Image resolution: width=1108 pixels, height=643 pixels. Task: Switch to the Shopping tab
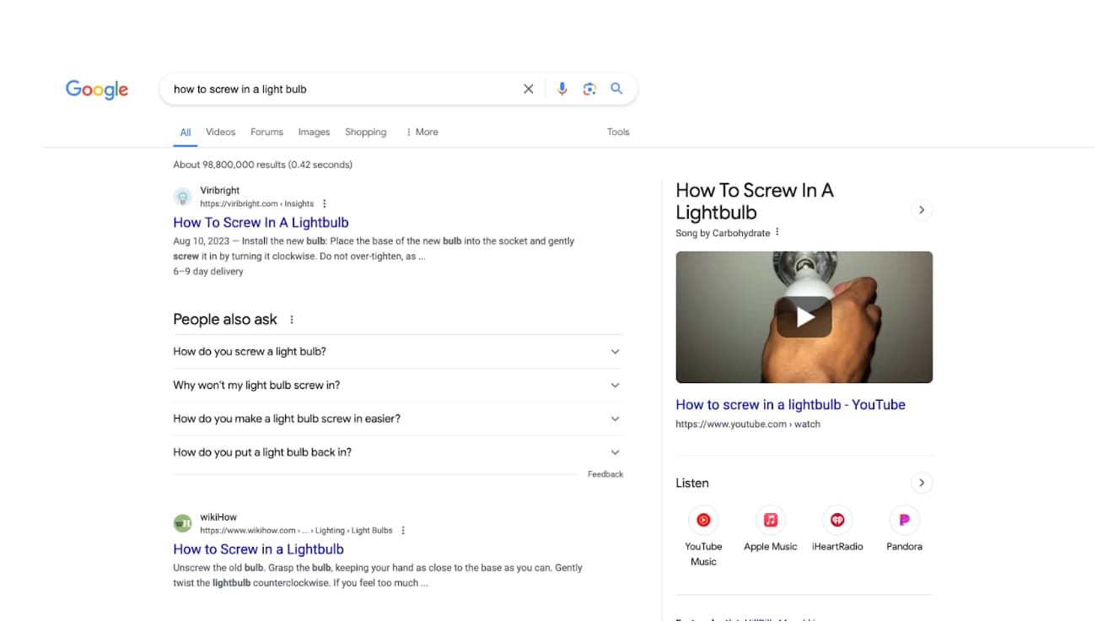pyautogui.click(x=365, y=132)
